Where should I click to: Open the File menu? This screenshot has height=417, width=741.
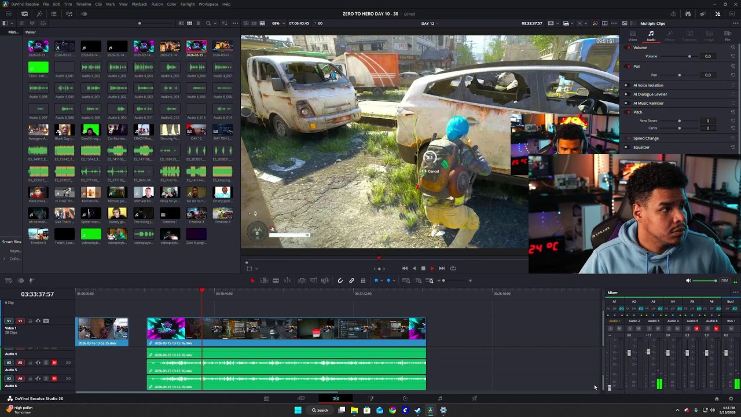coord(45,4)
